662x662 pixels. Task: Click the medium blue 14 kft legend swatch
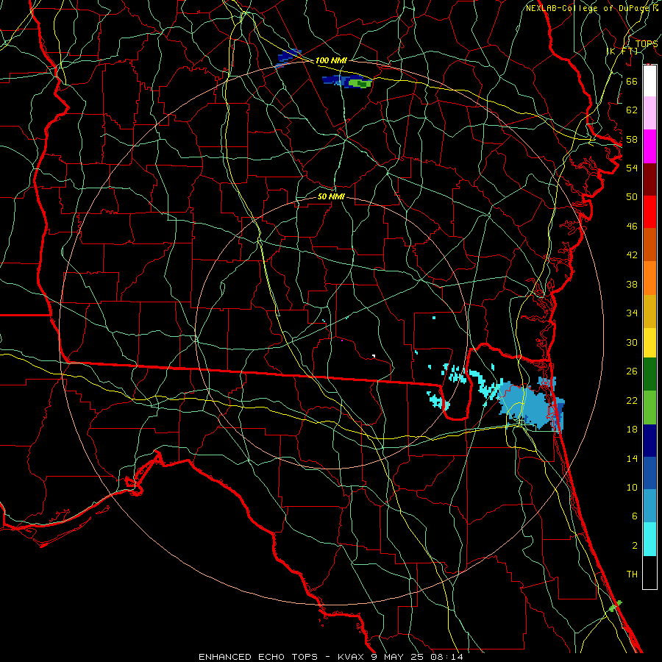click(649, 473)
